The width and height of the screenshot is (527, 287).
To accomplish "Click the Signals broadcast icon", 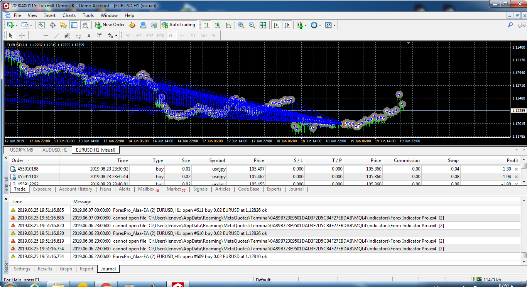I will click(154, 25).
